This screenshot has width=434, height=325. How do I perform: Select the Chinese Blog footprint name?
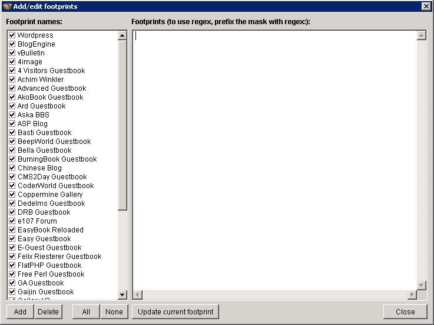point(39,168)
